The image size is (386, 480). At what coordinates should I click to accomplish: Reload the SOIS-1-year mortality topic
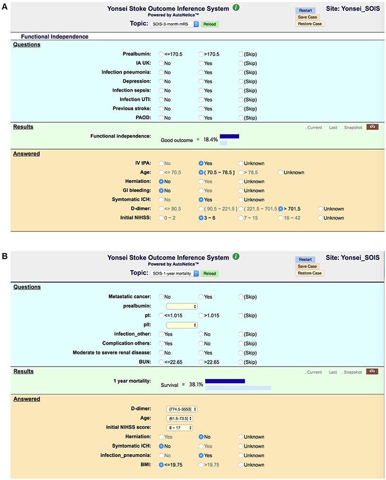pos(210,274)
